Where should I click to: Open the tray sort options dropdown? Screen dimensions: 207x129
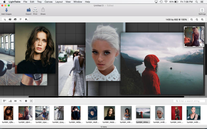[5, 101]
